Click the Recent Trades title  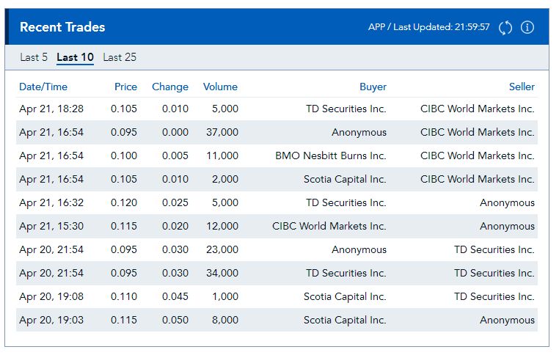[x=62, y=27]
